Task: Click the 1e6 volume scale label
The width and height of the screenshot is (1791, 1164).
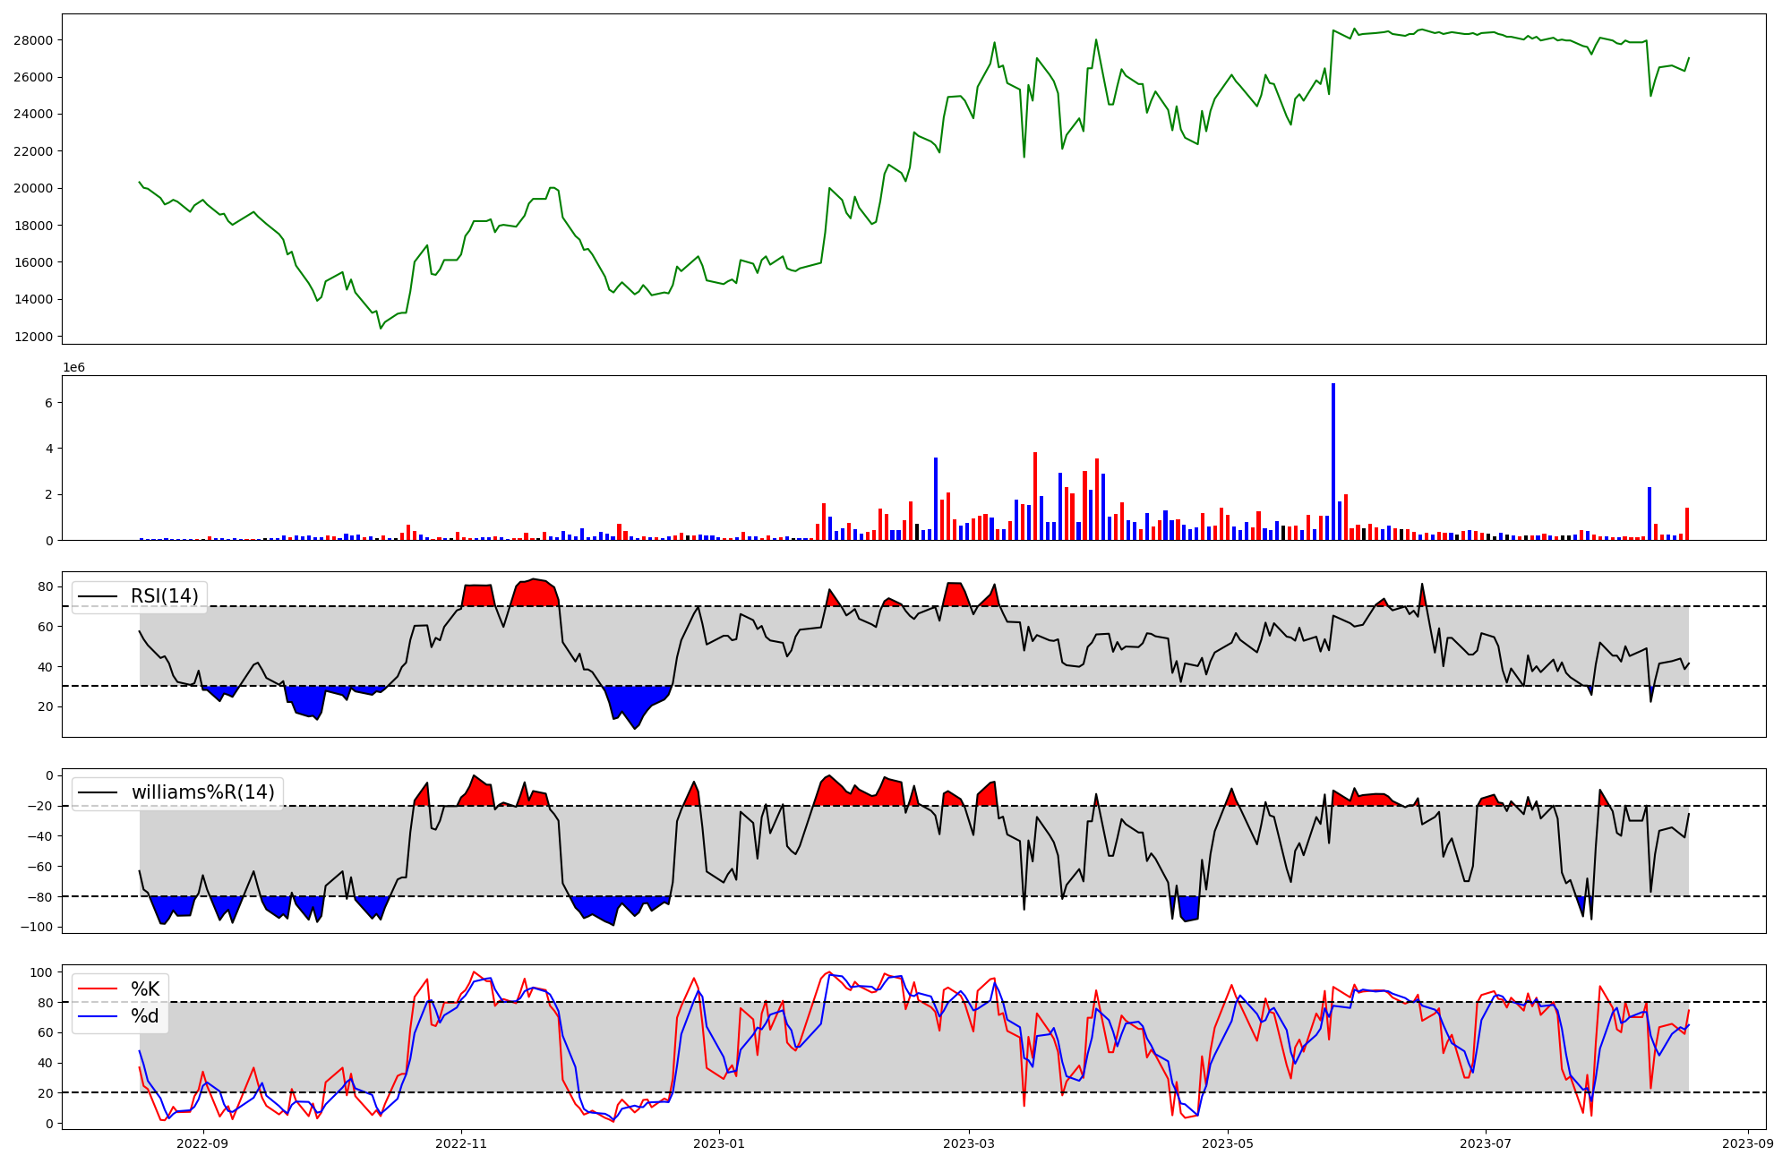Action: click(73, 367)
